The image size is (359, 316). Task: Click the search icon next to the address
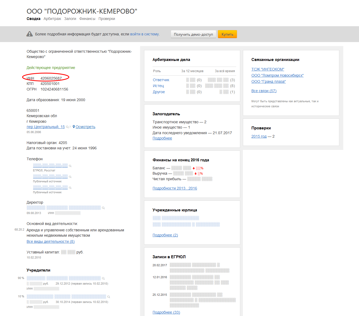pyautogui.click(x=67, y=127)
